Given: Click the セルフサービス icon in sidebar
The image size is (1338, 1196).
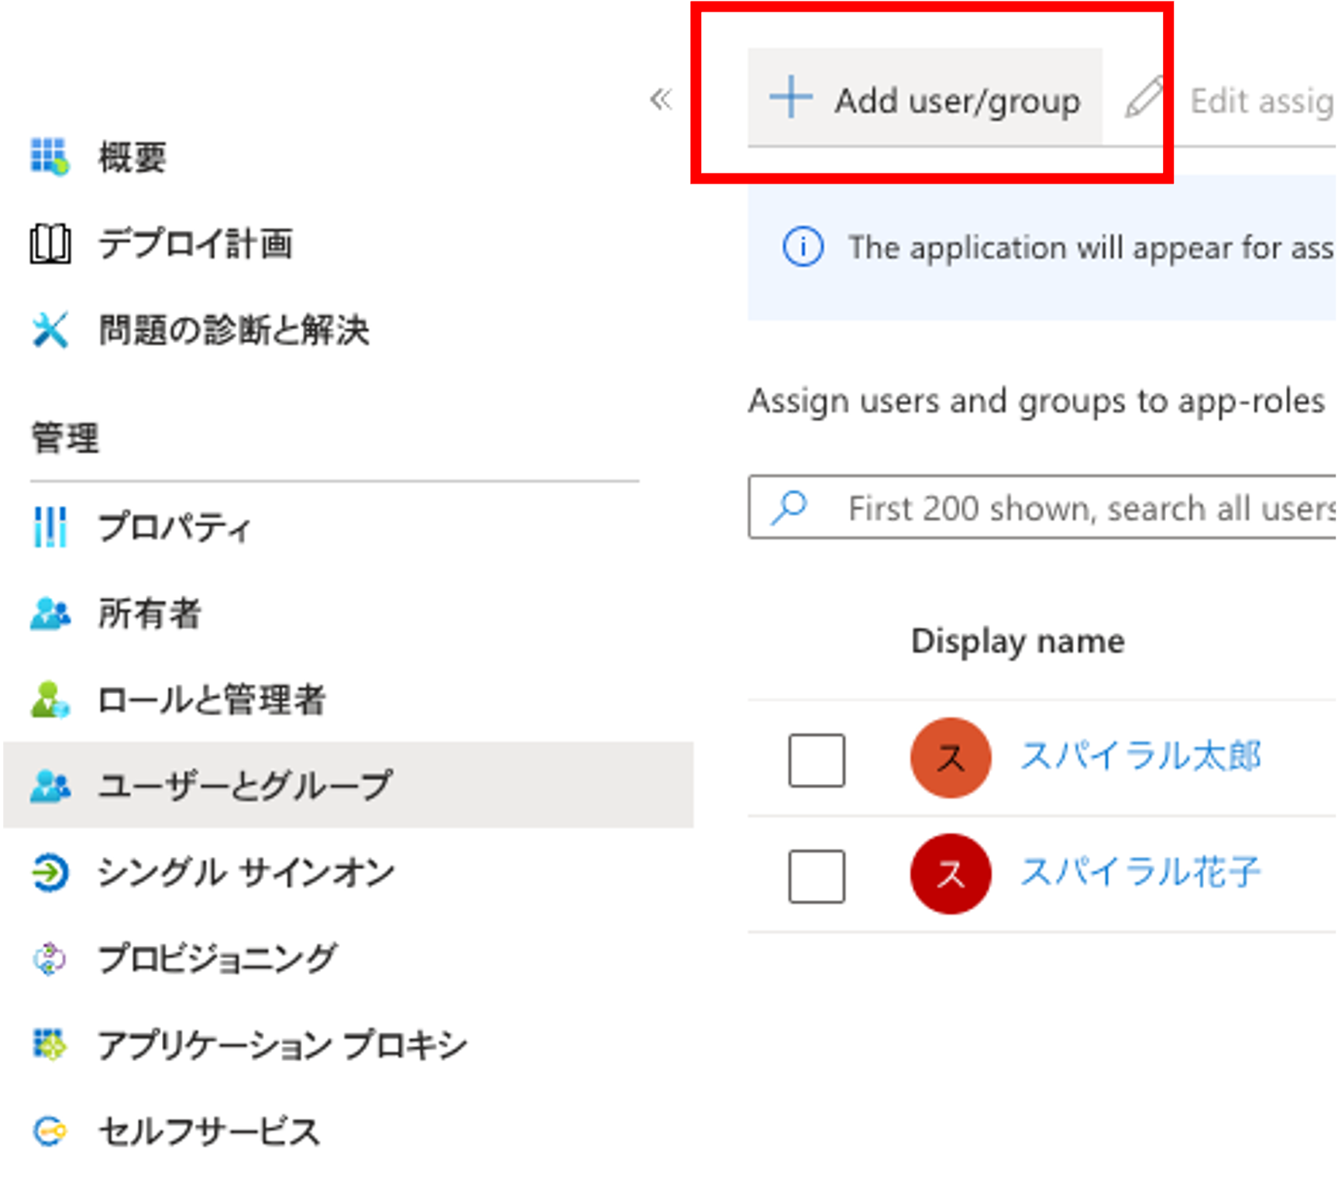Looking at the screenshot, I should [50, 1131].
